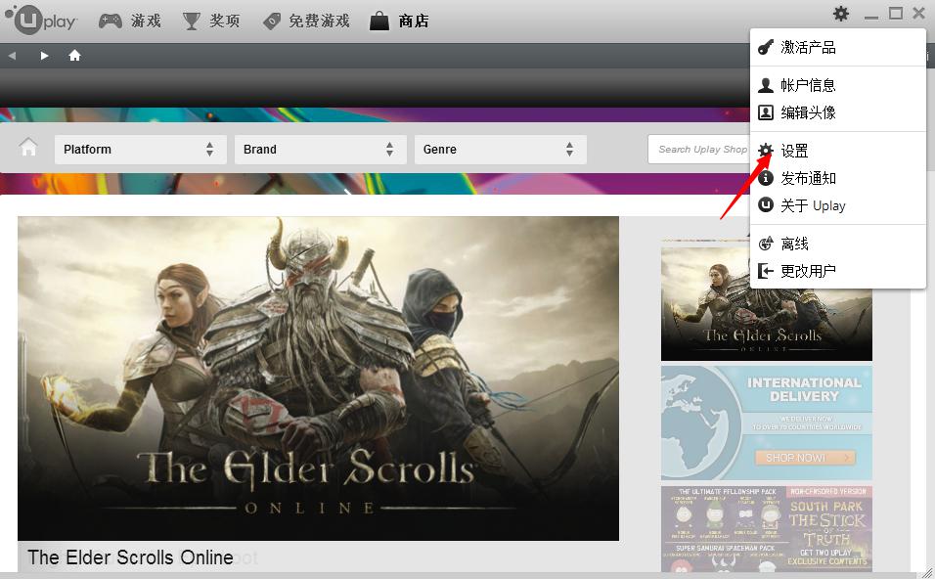Switch to the 商店 shop tab
935x579 pixels.
coord(399,21)
